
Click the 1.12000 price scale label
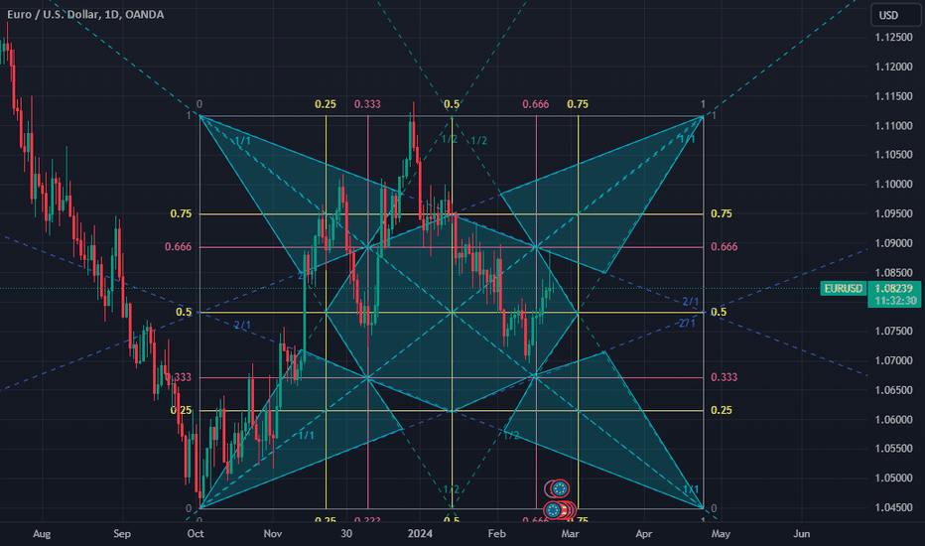[x=893, y=67]
